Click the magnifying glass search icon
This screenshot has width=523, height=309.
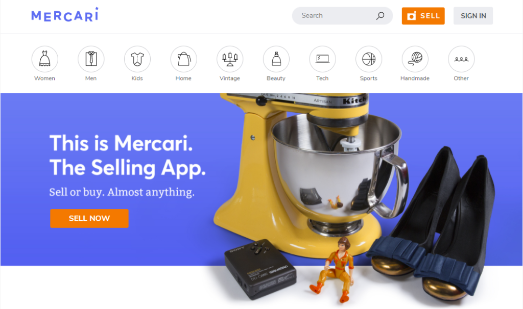click(x=380, y=16)
